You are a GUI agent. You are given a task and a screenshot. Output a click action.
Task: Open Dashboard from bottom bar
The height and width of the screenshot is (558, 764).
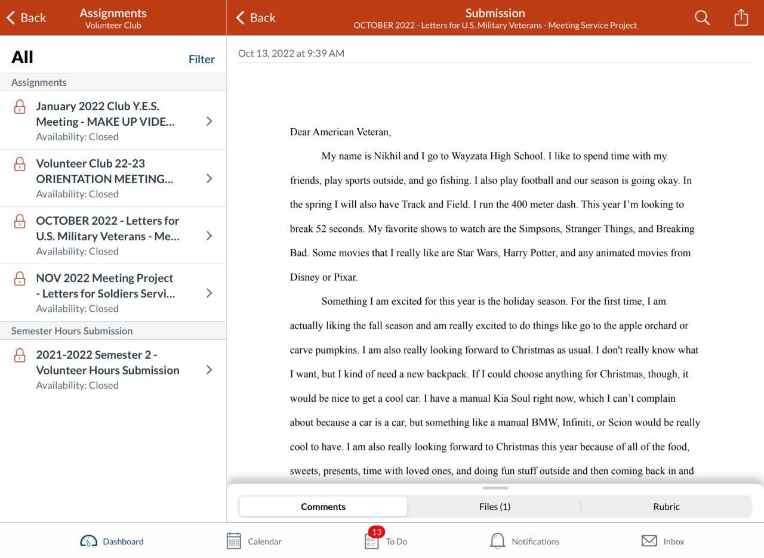[x=112, y=541]
